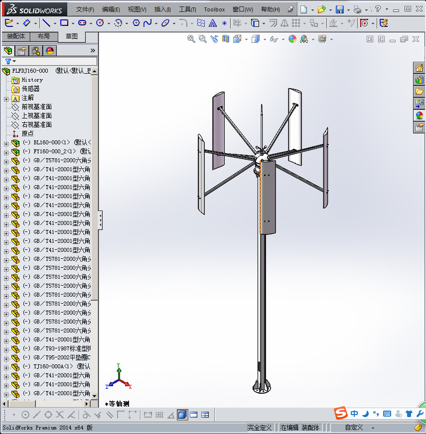Toggle the grid snap button in bottom toolbar

159,415
